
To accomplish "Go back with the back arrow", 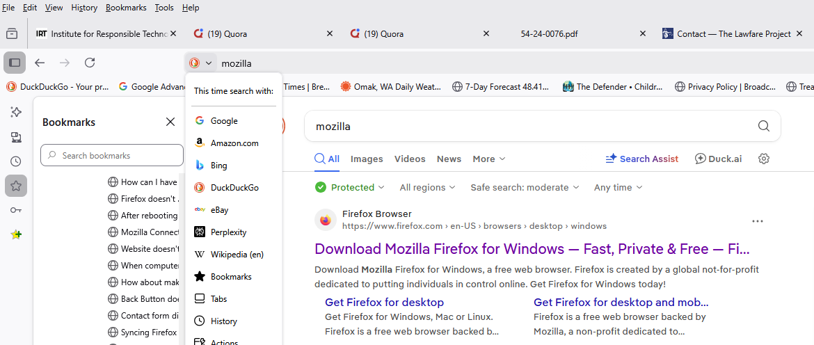I will (x=40, y=63).
